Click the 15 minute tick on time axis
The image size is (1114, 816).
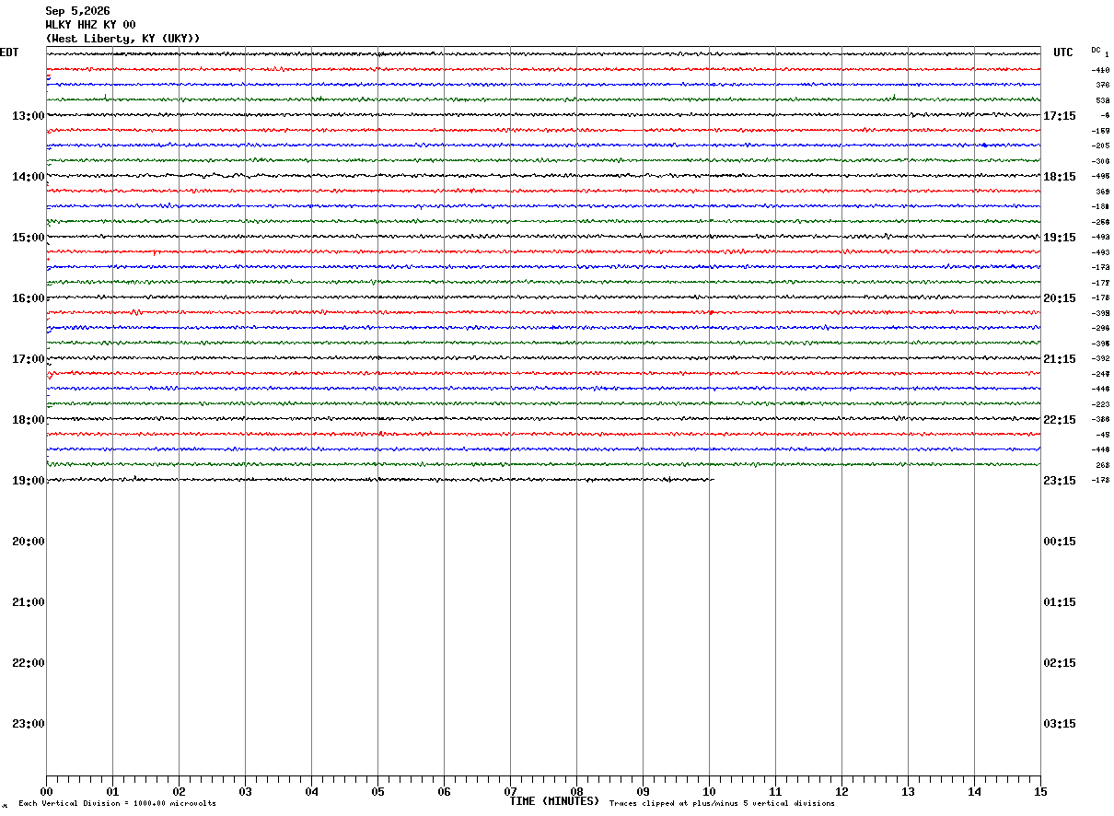[1040, 792]
